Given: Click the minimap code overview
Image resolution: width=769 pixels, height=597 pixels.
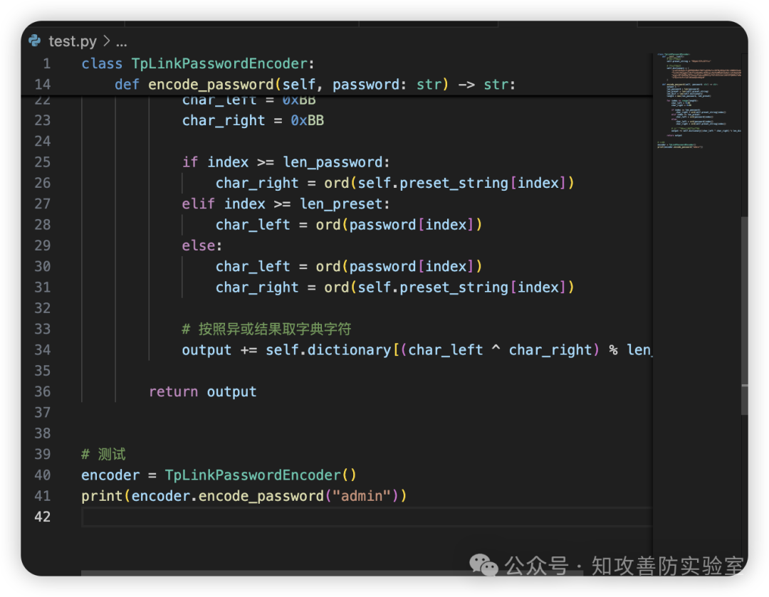Looking at the screenshot, I should (699, 100).
